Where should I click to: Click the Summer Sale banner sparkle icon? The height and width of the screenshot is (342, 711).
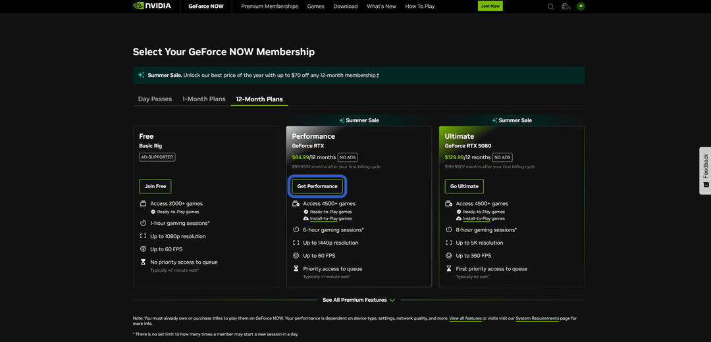point(142,75)
